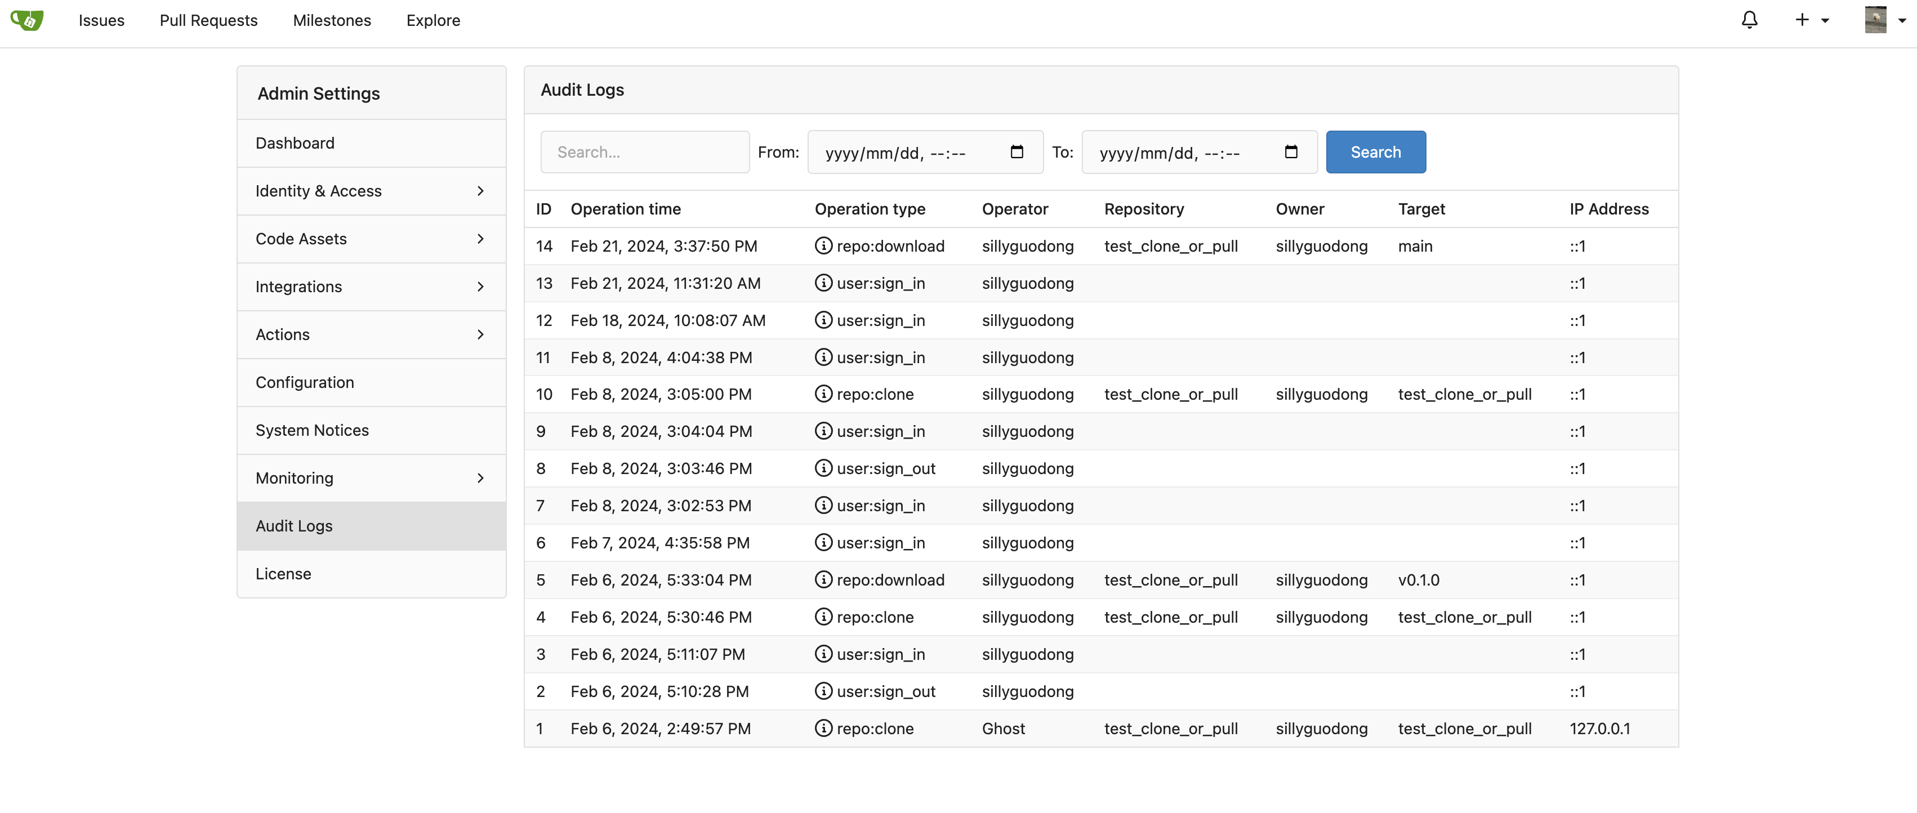Click the info icon on the Ghost repo:clone entry
The image size is (1917, 813).
coord(823,728)
